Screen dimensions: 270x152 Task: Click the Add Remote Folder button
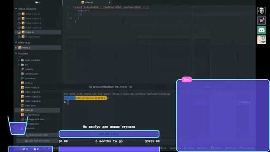[38, 141]
